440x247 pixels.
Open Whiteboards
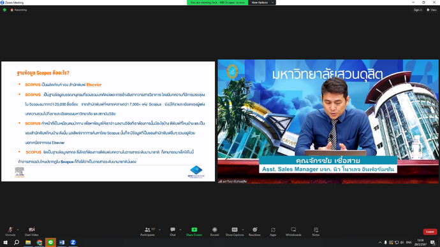(x=293, y=231)
